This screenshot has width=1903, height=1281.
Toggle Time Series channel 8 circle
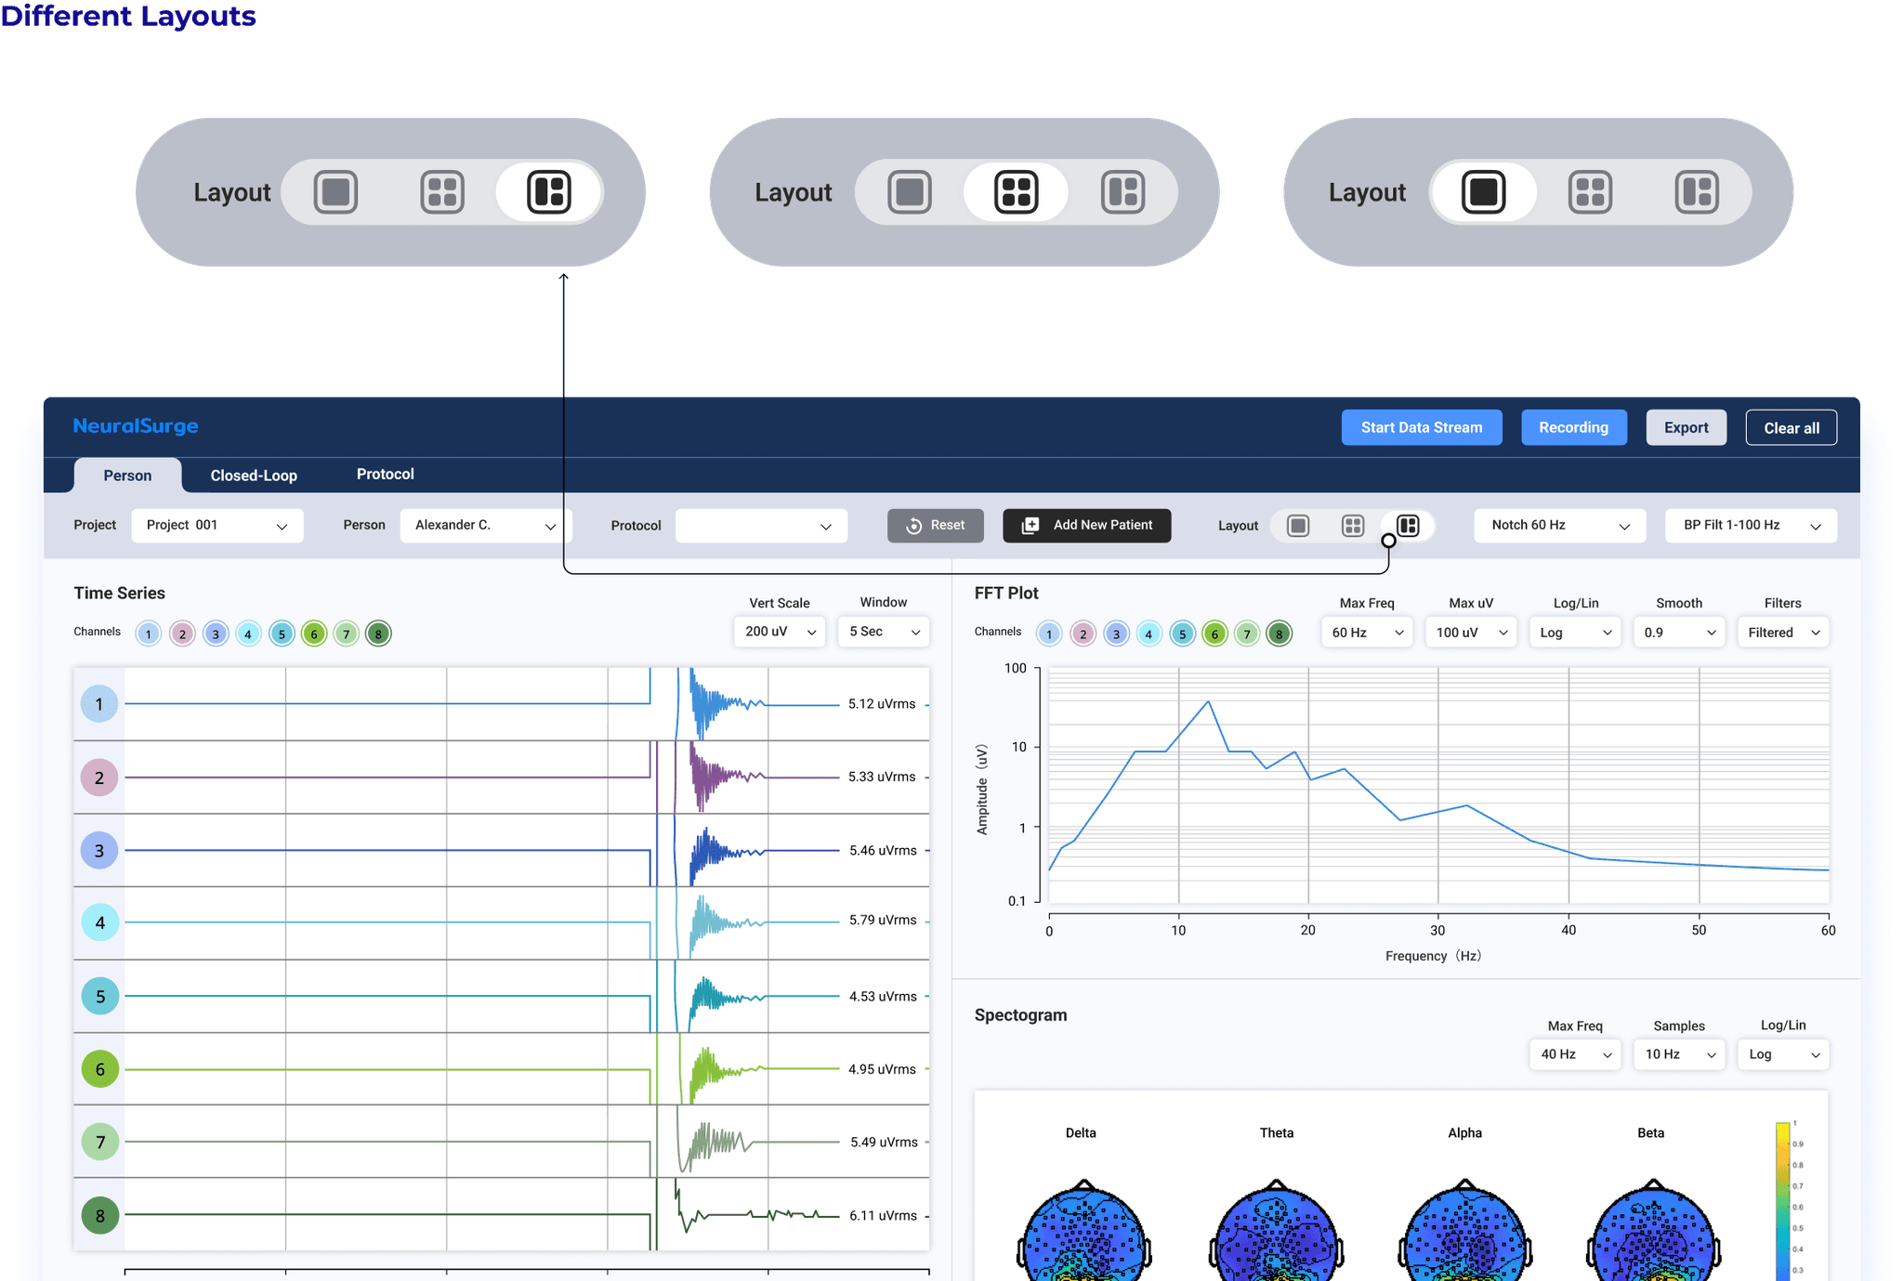378,634
